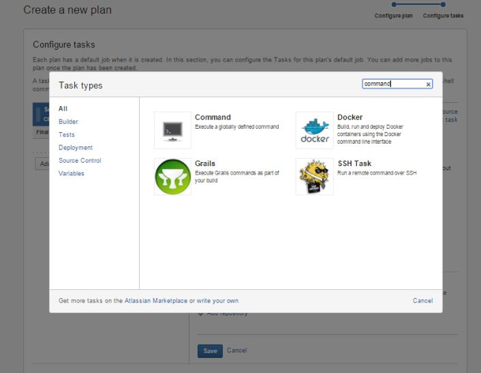This screenshot has width=481, height=373.
Task: Click the SSH Task title
Action: pyautogui.click(x=355, y=164)
